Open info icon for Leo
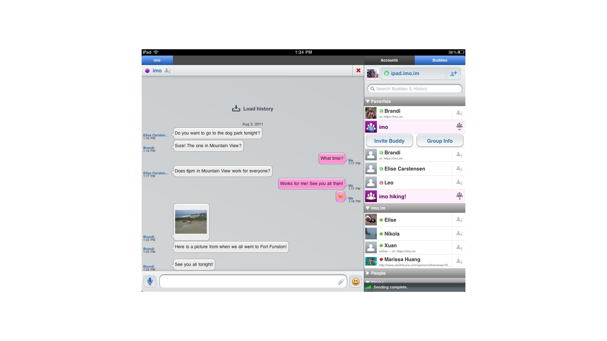The height and width of the screenshot is (341, 607). [x=459, y=182]
